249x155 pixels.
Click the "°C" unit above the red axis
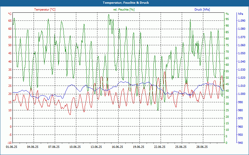click(10, 14)
